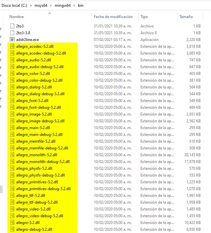
Task: Click the 1,225 KB size value
Action: pyautogui.click(x=194, y=182)
